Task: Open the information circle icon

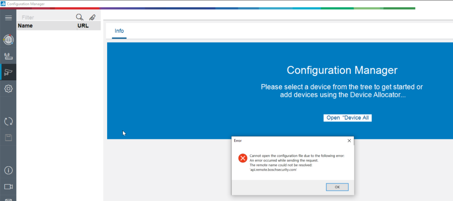Action: coord(8,170)
